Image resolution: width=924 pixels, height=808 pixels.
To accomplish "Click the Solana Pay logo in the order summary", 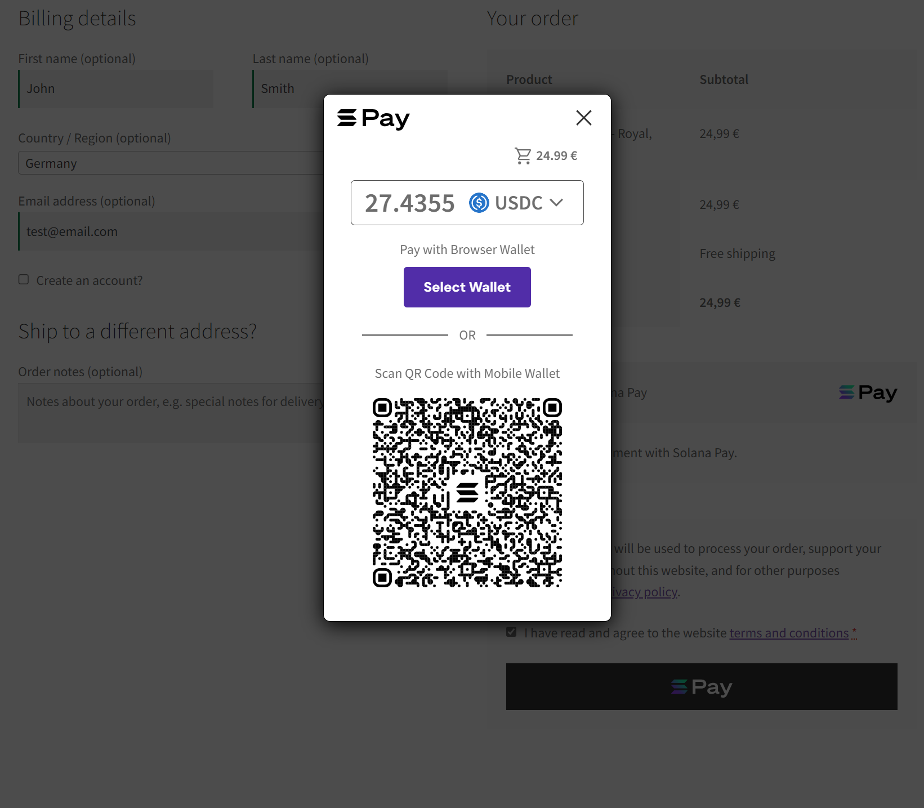I will tap(867, 392).
